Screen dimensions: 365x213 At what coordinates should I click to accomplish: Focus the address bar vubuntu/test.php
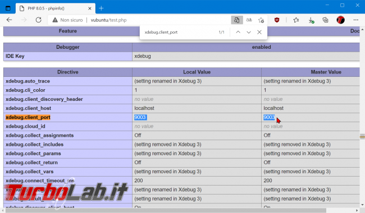pos(108,20)
